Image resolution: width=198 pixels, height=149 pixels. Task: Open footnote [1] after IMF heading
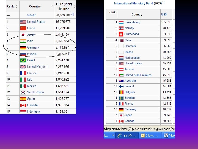click(x=163, y=2)
